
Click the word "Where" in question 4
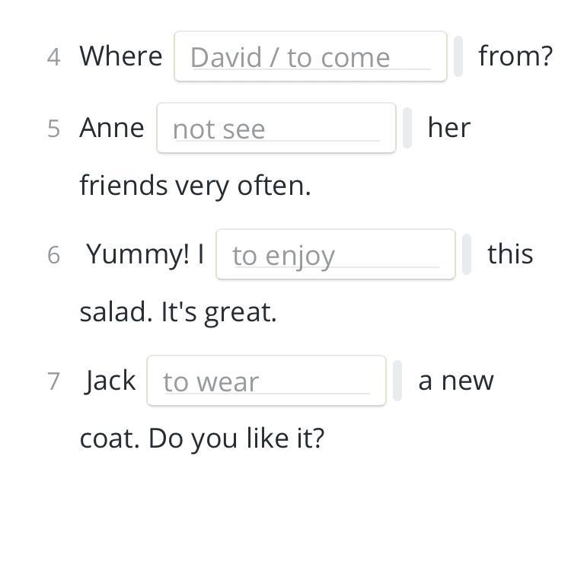point(121,56)
